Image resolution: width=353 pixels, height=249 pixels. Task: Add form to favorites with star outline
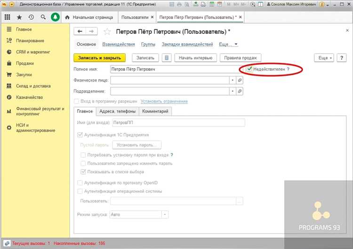(x=107, y=32)
